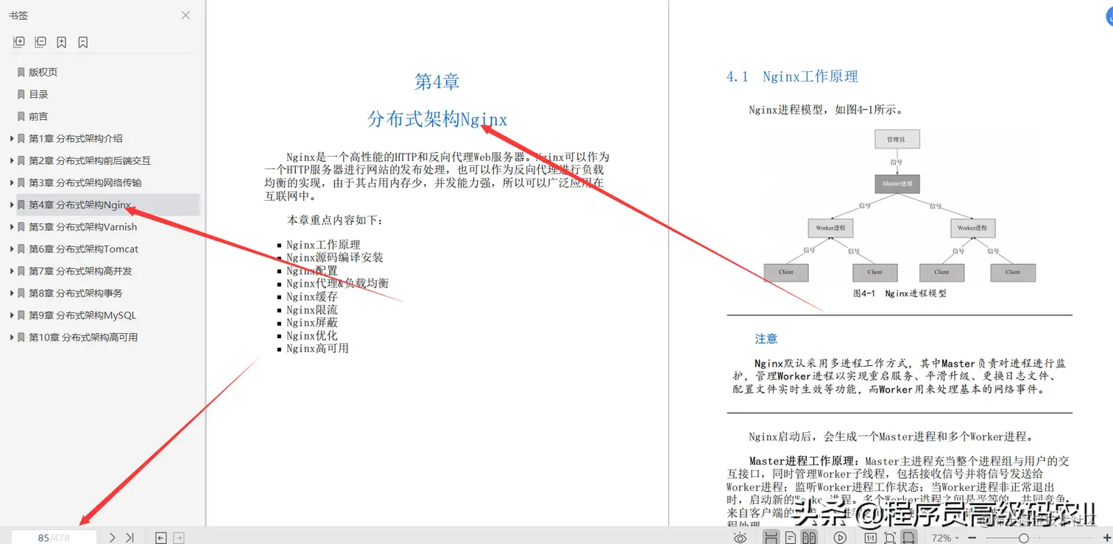Expand 第10章 分布式架构高可用 bookmark

(12, 337)
